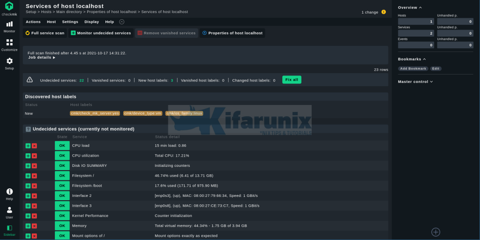The image size is (480, 240).
Task: Open the Customize sidebar menu
Action: [x=9, y=45]
